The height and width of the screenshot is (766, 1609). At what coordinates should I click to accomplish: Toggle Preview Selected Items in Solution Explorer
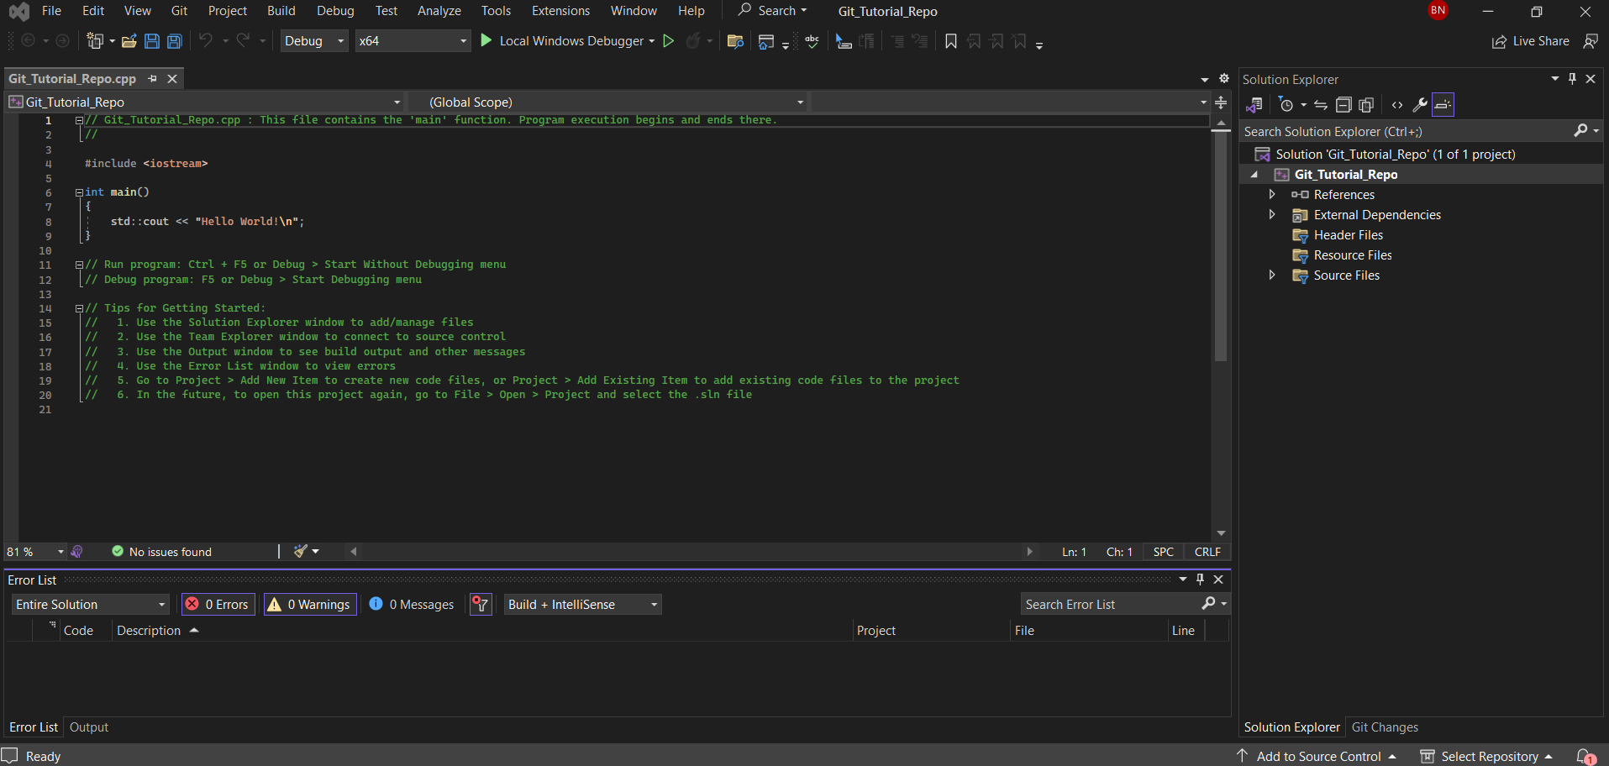point(1443,105)
